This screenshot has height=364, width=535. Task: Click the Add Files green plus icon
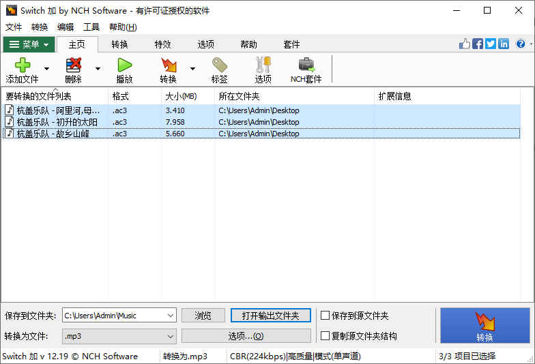[23, 65]
